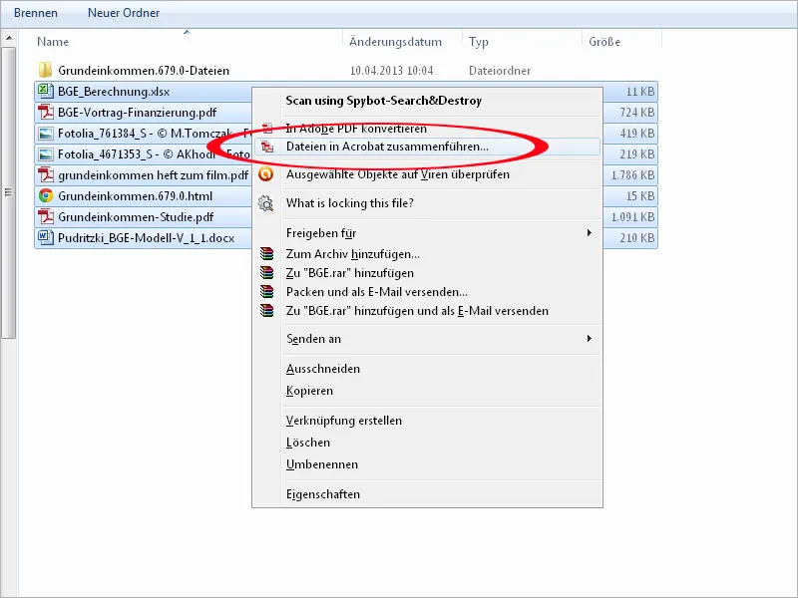Select file name BGE-Vortrag-Finanzierung.pdf
The width and height of the screenshot is (798, 598).
[x=138, y=113]
